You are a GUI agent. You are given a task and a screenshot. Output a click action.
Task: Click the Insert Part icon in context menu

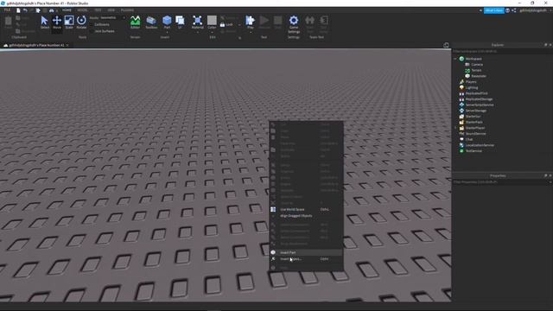click(x=273, y=252)
